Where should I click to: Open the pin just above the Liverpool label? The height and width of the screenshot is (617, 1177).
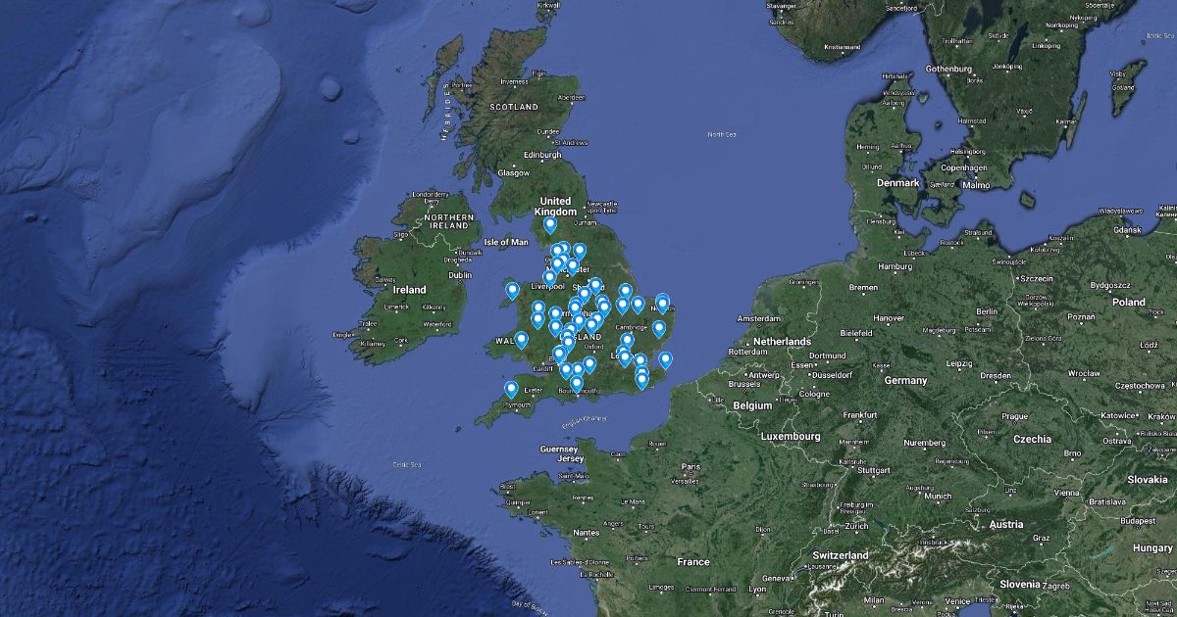click(x=549, y=278)
